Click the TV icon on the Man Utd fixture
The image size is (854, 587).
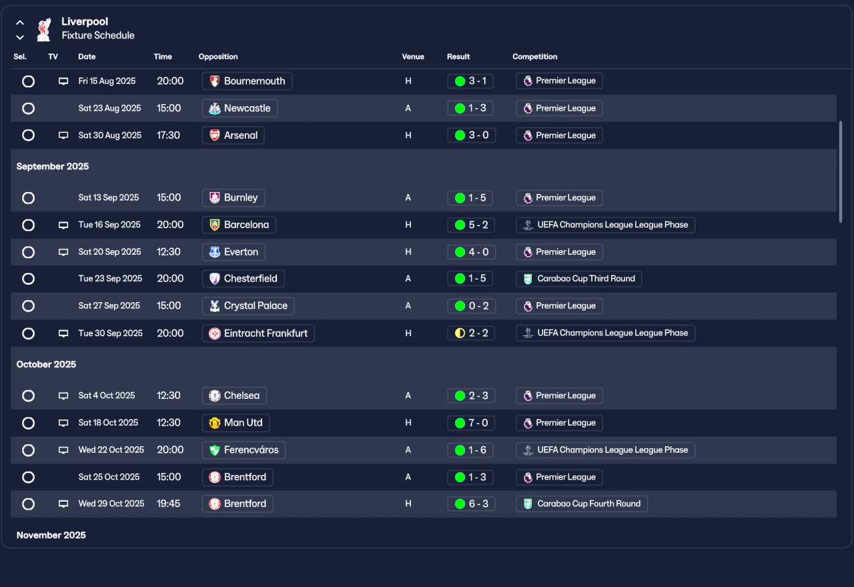tap(63, 423)
